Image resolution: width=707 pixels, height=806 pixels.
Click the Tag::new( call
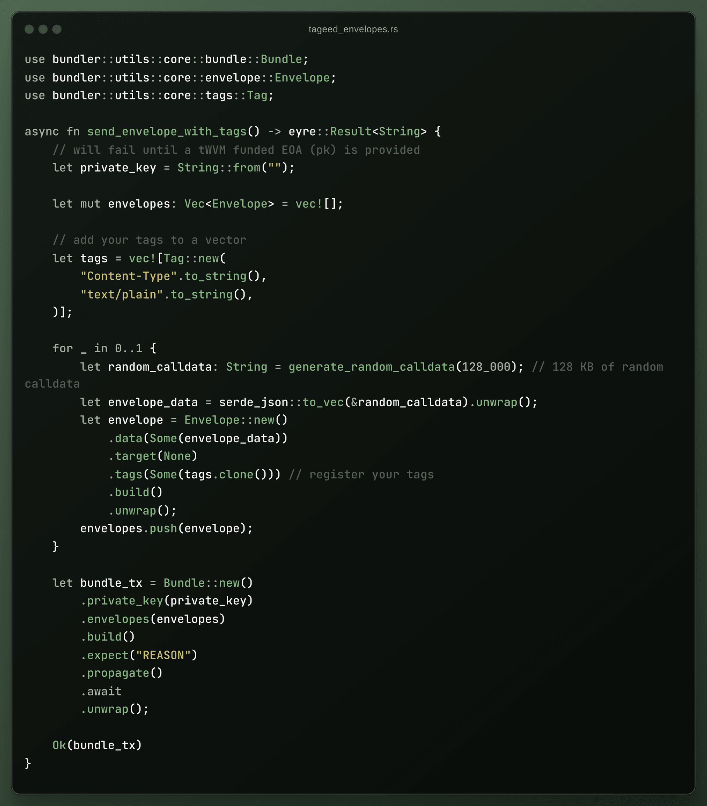point(195,258)
